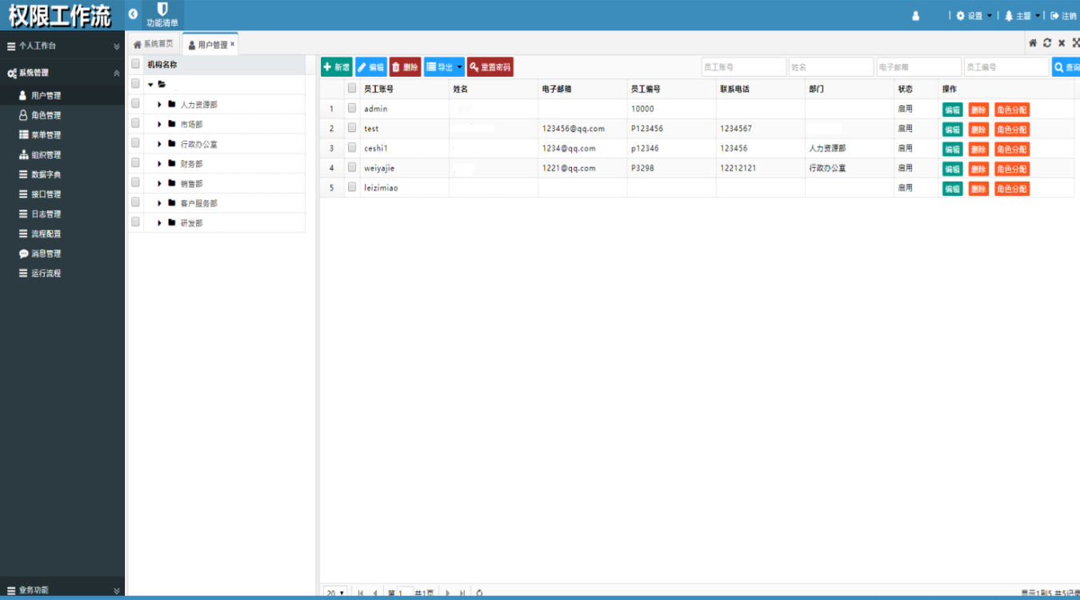Switch to the 系统首页 tab
The height and width of the screenshot is (600, 1080).
click(154, 44)
